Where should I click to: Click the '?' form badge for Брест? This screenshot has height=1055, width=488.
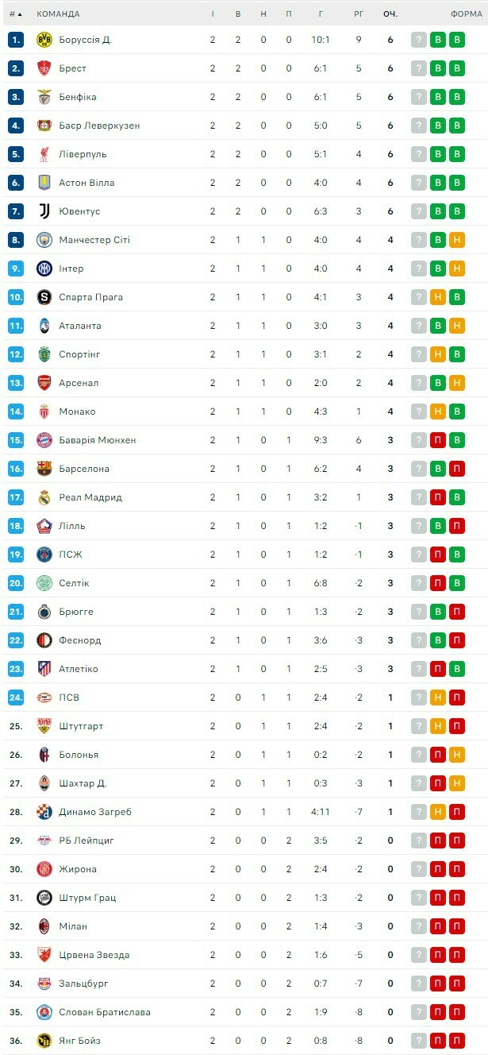(418, 68)
